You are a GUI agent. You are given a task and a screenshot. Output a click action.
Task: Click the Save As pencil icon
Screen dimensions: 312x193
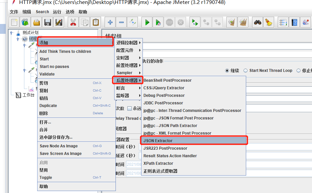[59, 22]
